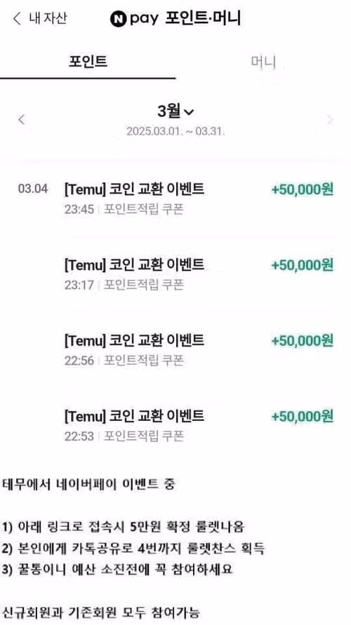The height and width of the screenshot is (625, 351).
Task: Click the +50,000원 amount for 22:56
Action: 303,341
